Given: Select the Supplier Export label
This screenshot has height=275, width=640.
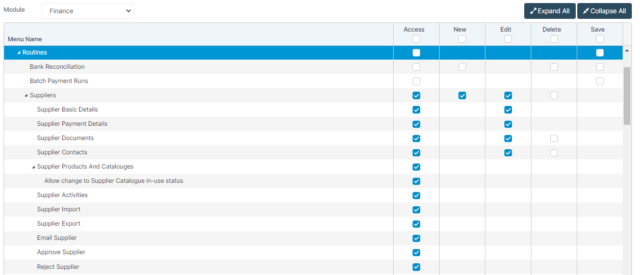Looking at the screenshot, I should 59,224.
